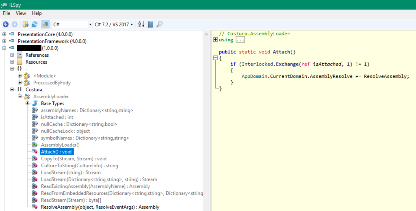
Task: Click the Interlocked type link in code
Action: point(258,64)
